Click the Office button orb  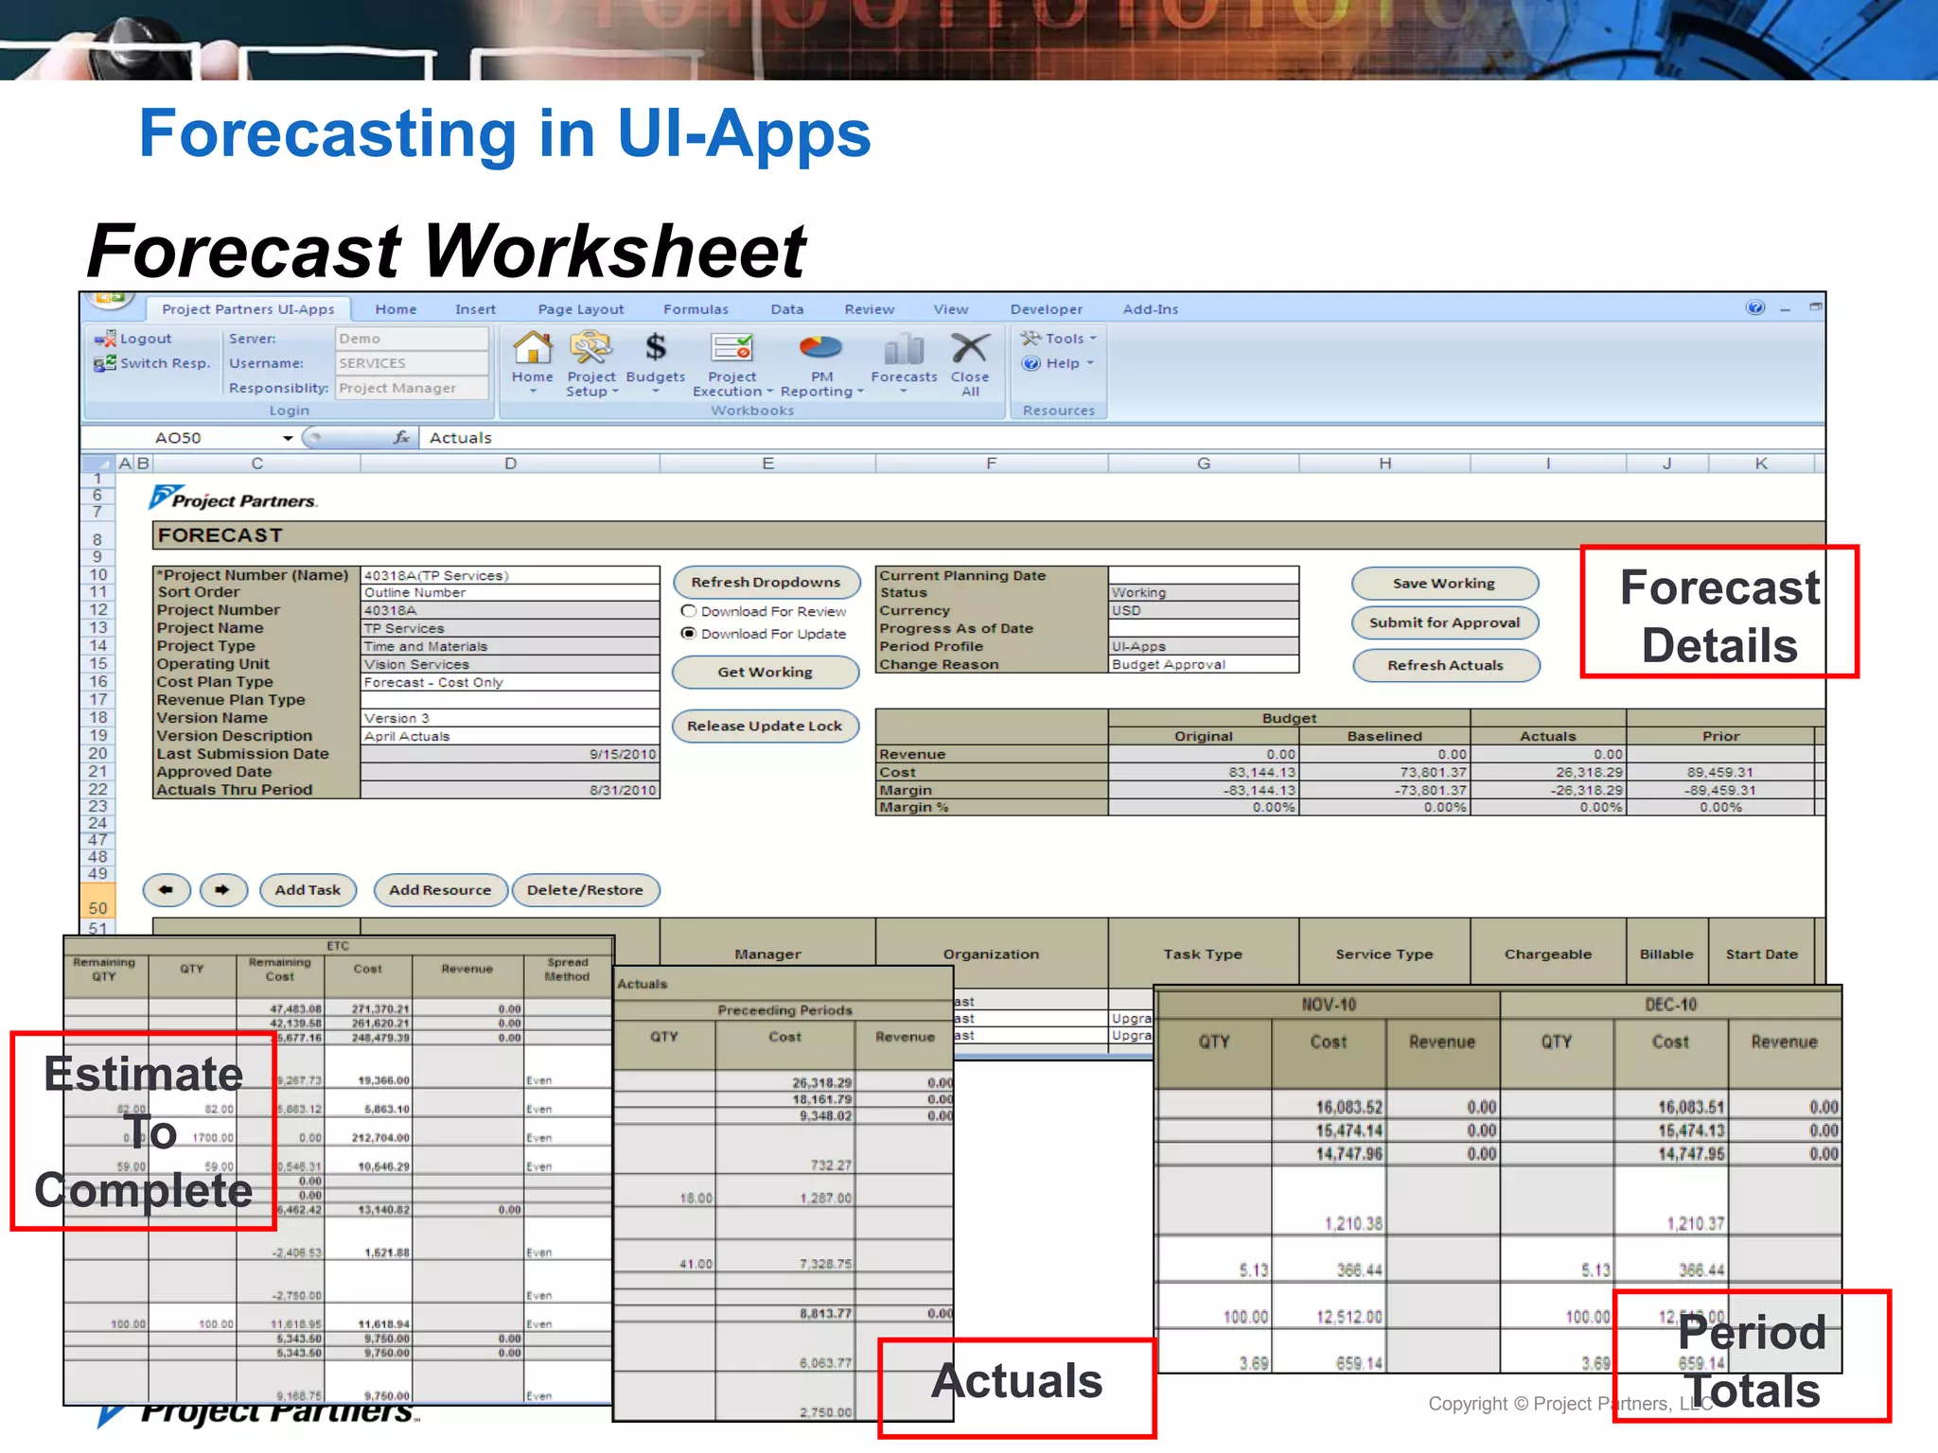[x=110, y=299]
